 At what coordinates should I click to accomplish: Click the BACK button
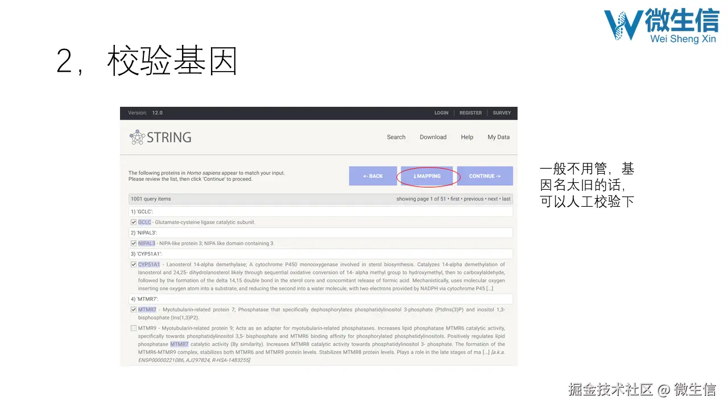pyautogui.click(x=373, y=176)
